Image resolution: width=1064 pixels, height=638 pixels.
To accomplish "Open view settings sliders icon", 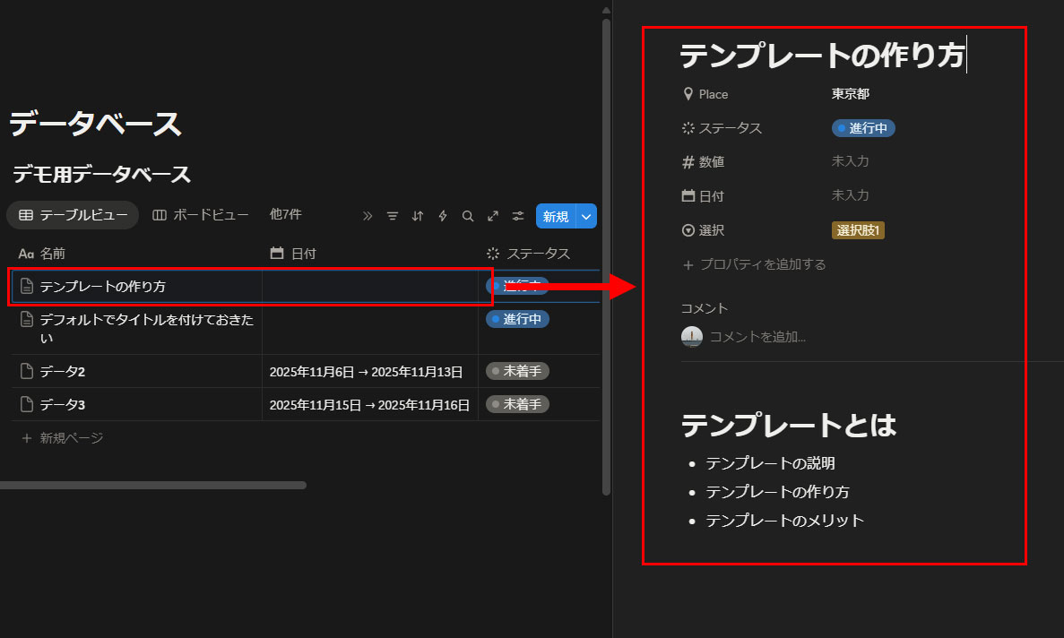I will [x=518, y=216].
